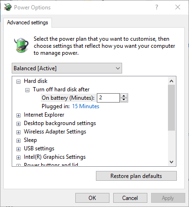This screenshot has height=207, width=189.
Task: Expand USB settings node
Action: [18, 149]
